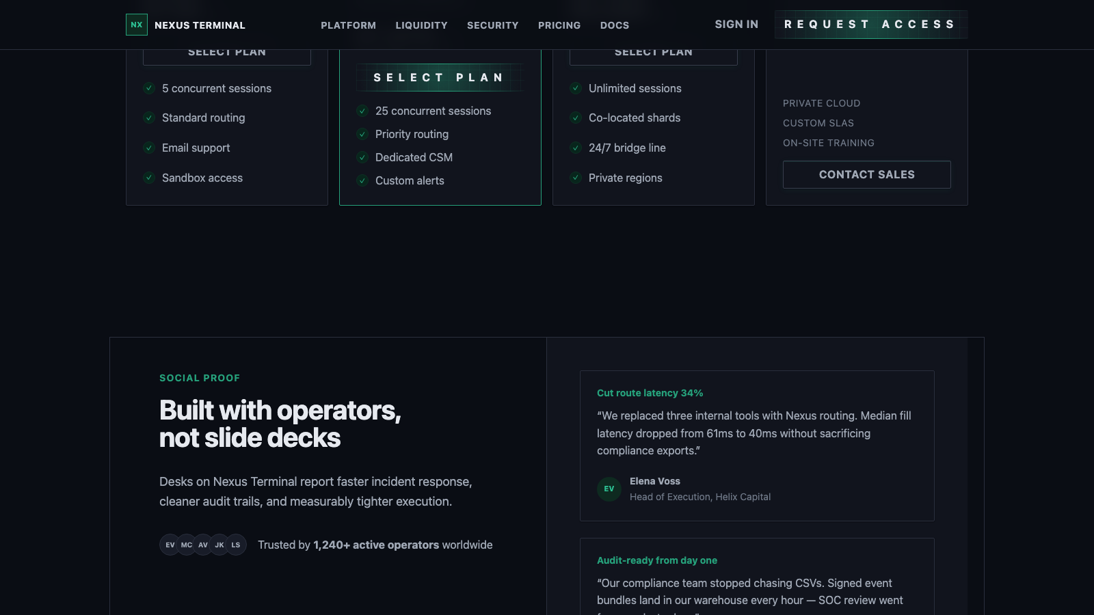Click the 'Custom alerts' feature text

(x=410, y=180)
